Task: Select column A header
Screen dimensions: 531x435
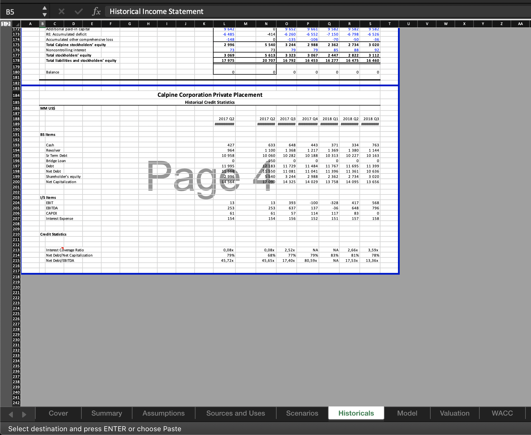Action: click(30, 24)
